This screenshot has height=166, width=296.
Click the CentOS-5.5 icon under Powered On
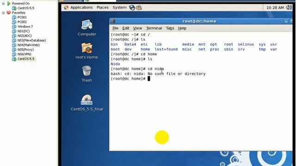click(14, 8)
